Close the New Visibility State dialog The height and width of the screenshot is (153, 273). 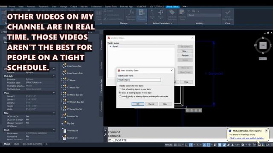pos(171,71)
